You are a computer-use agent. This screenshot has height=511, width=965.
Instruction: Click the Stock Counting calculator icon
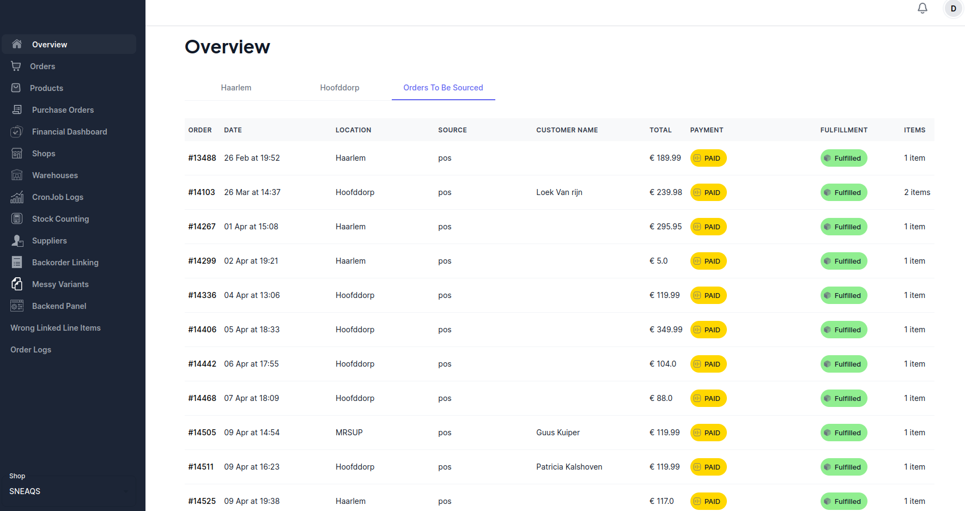tap(17, 218)
